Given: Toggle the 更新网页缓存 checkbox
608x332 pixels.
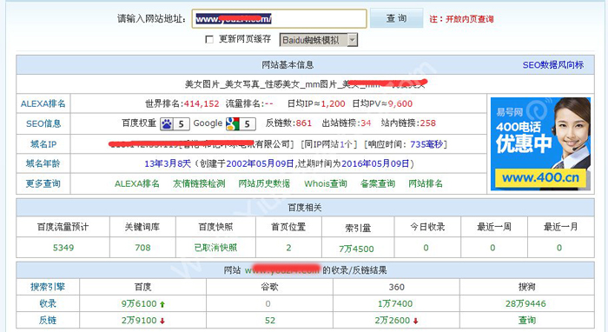Looking at the screenshot, I should [209, 40].
